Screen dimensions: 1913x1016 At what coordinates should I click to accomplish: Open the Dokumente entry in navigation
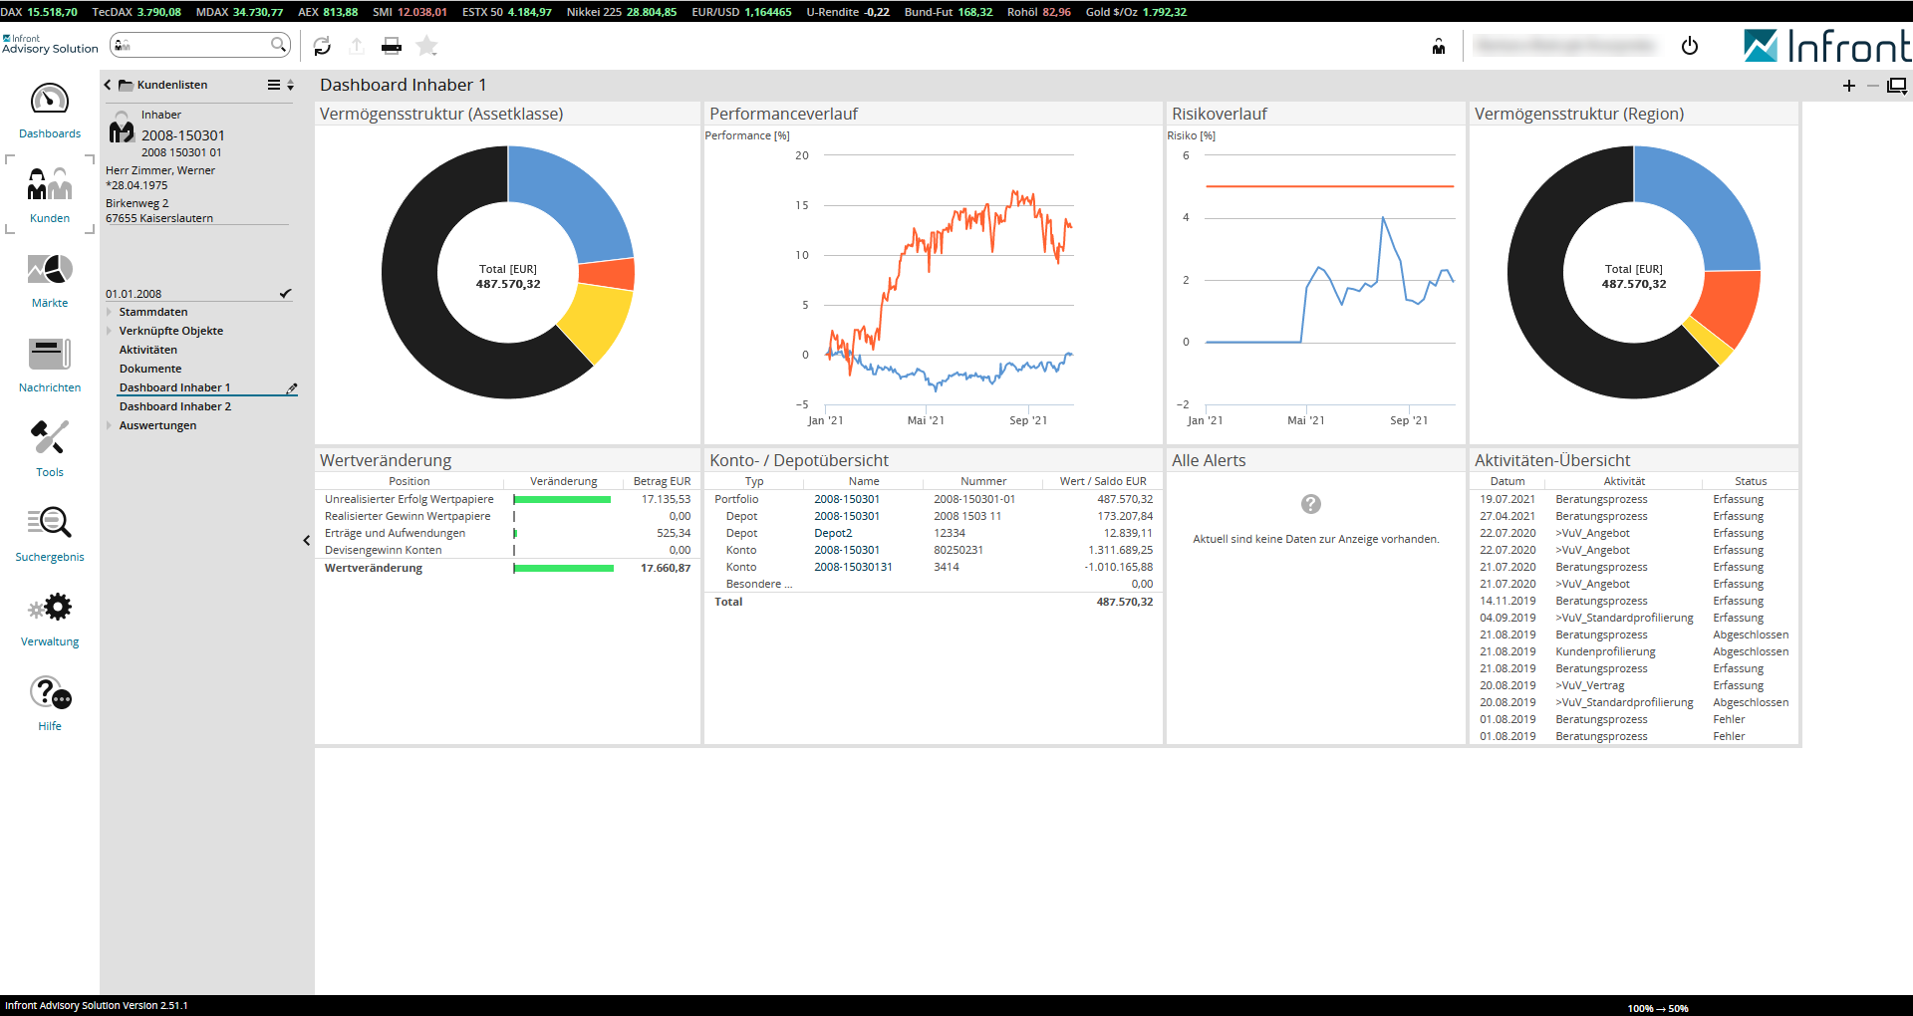pyautogui.click(x=150, y=370)
